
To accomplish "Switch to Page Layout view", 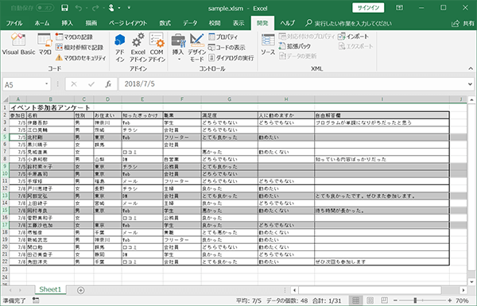I will 370,300.
